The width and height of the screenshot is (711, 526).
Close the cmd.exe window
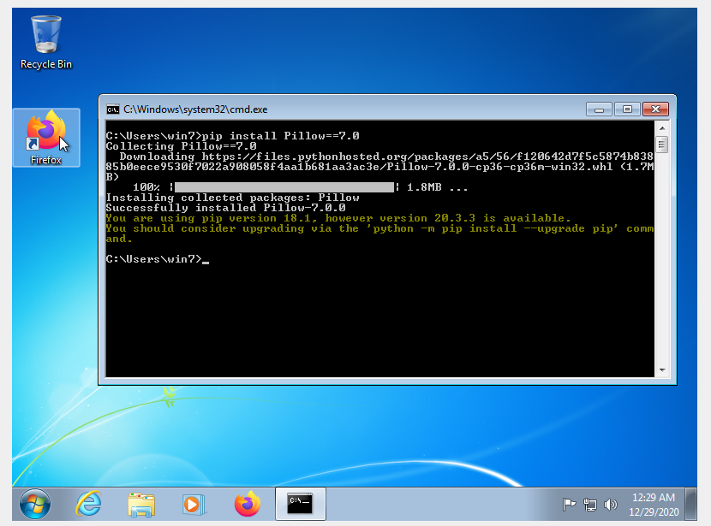point(655,109)
